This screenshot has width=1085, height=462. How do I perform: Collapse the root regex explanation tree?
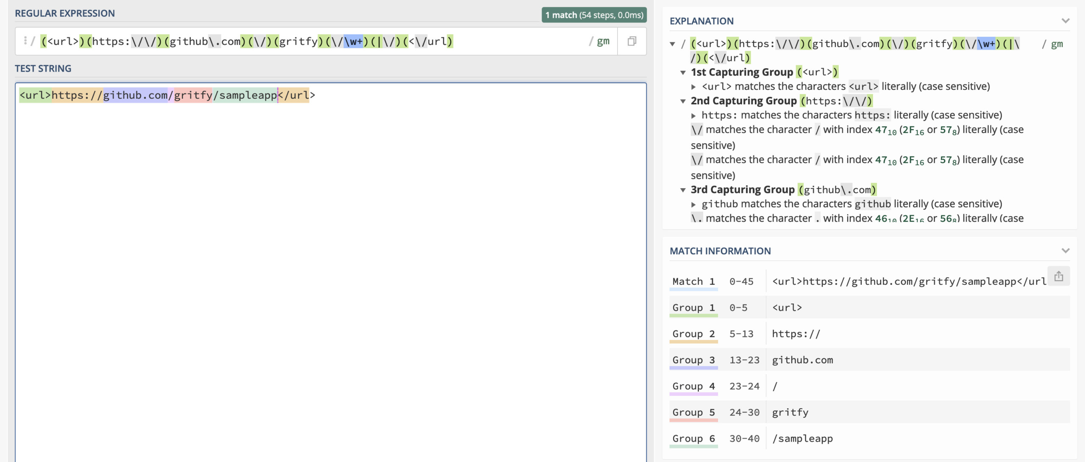pyautogui.click(x=673, y=44)
